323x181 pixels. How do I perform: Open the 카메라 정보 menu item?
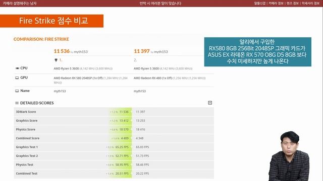tap(276, 4)
